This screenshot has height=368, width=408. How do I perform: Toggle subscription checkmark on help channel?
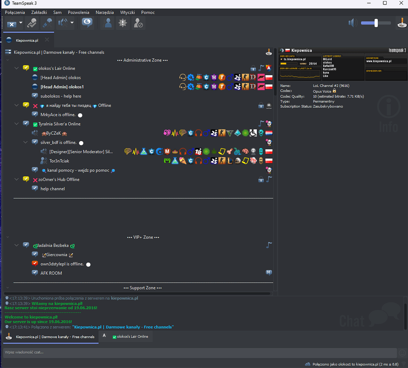tap(35, 188)
